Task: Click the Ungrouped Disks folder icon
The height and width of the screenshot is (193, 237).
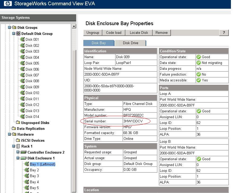Action: [x=18, y=122]
